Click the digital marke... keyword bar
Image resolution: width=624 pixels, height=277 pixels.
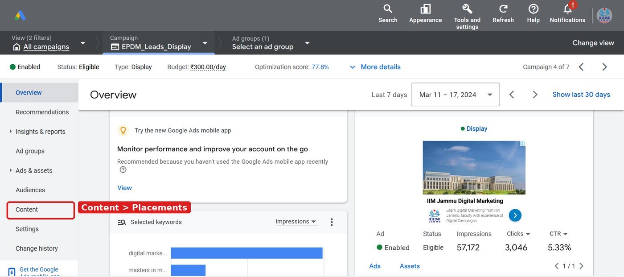246,253
